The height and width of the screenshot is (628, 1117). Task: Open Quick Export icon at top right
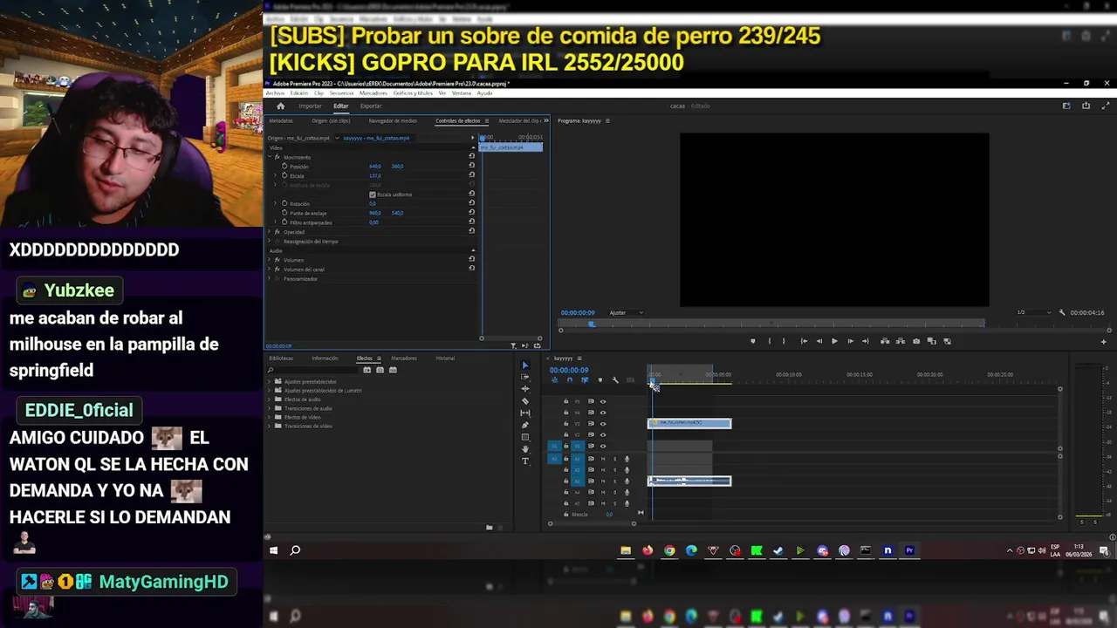1086,106
